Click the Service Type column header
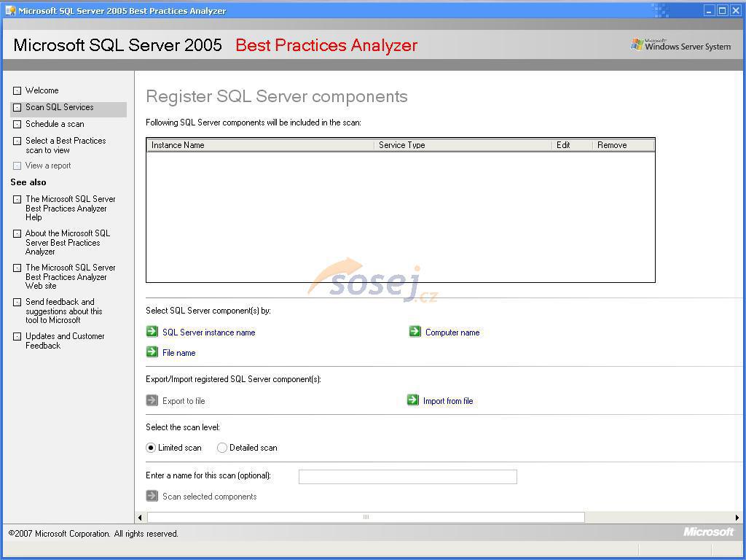The image size is (746, 560). pyautogui.click(x=463, y=145)
